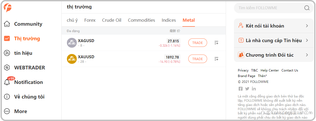Screen dimensions: 316x121
Task: Click the FOLLOWME logo icon
Action: coord(8,8)
